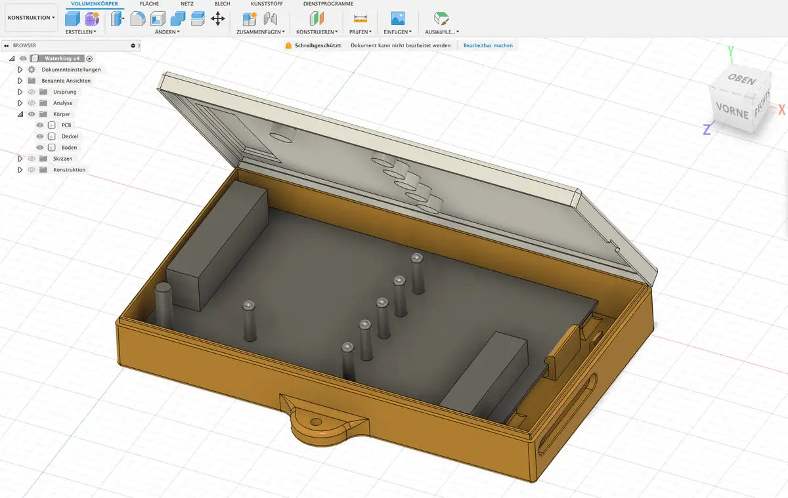Click the Extrude tool icon in the Erstellen group
This screenshot has height=498, width=788.
[x=72, y=19]
